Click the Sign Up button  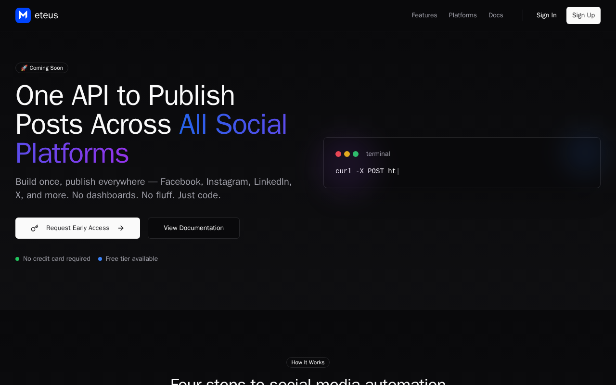coord(583,15)
